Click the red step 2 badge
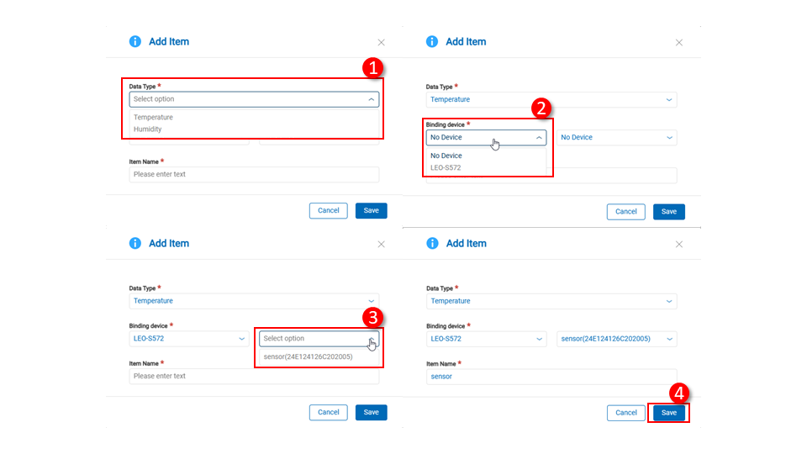Image resolution: width=807 pixels, height=454 pixels. [x=542, y=108]
